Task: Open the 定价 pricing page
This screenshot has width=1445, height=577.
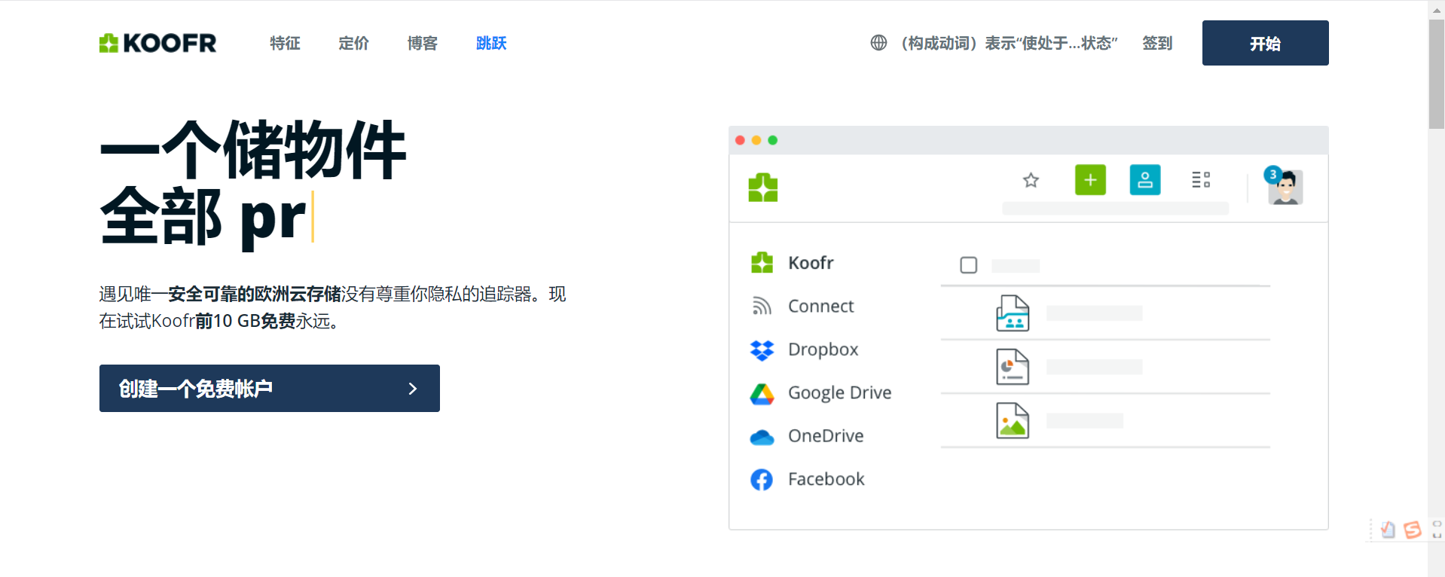Action: [353, 43]
